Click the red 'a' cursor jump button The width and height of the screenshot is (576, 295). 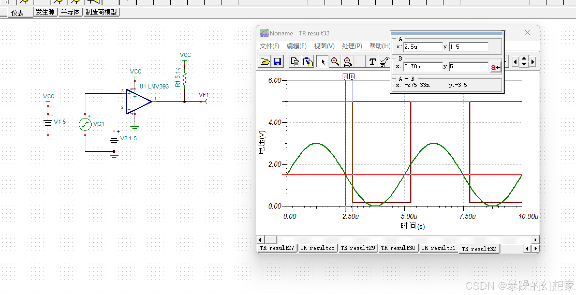(495, 67)
